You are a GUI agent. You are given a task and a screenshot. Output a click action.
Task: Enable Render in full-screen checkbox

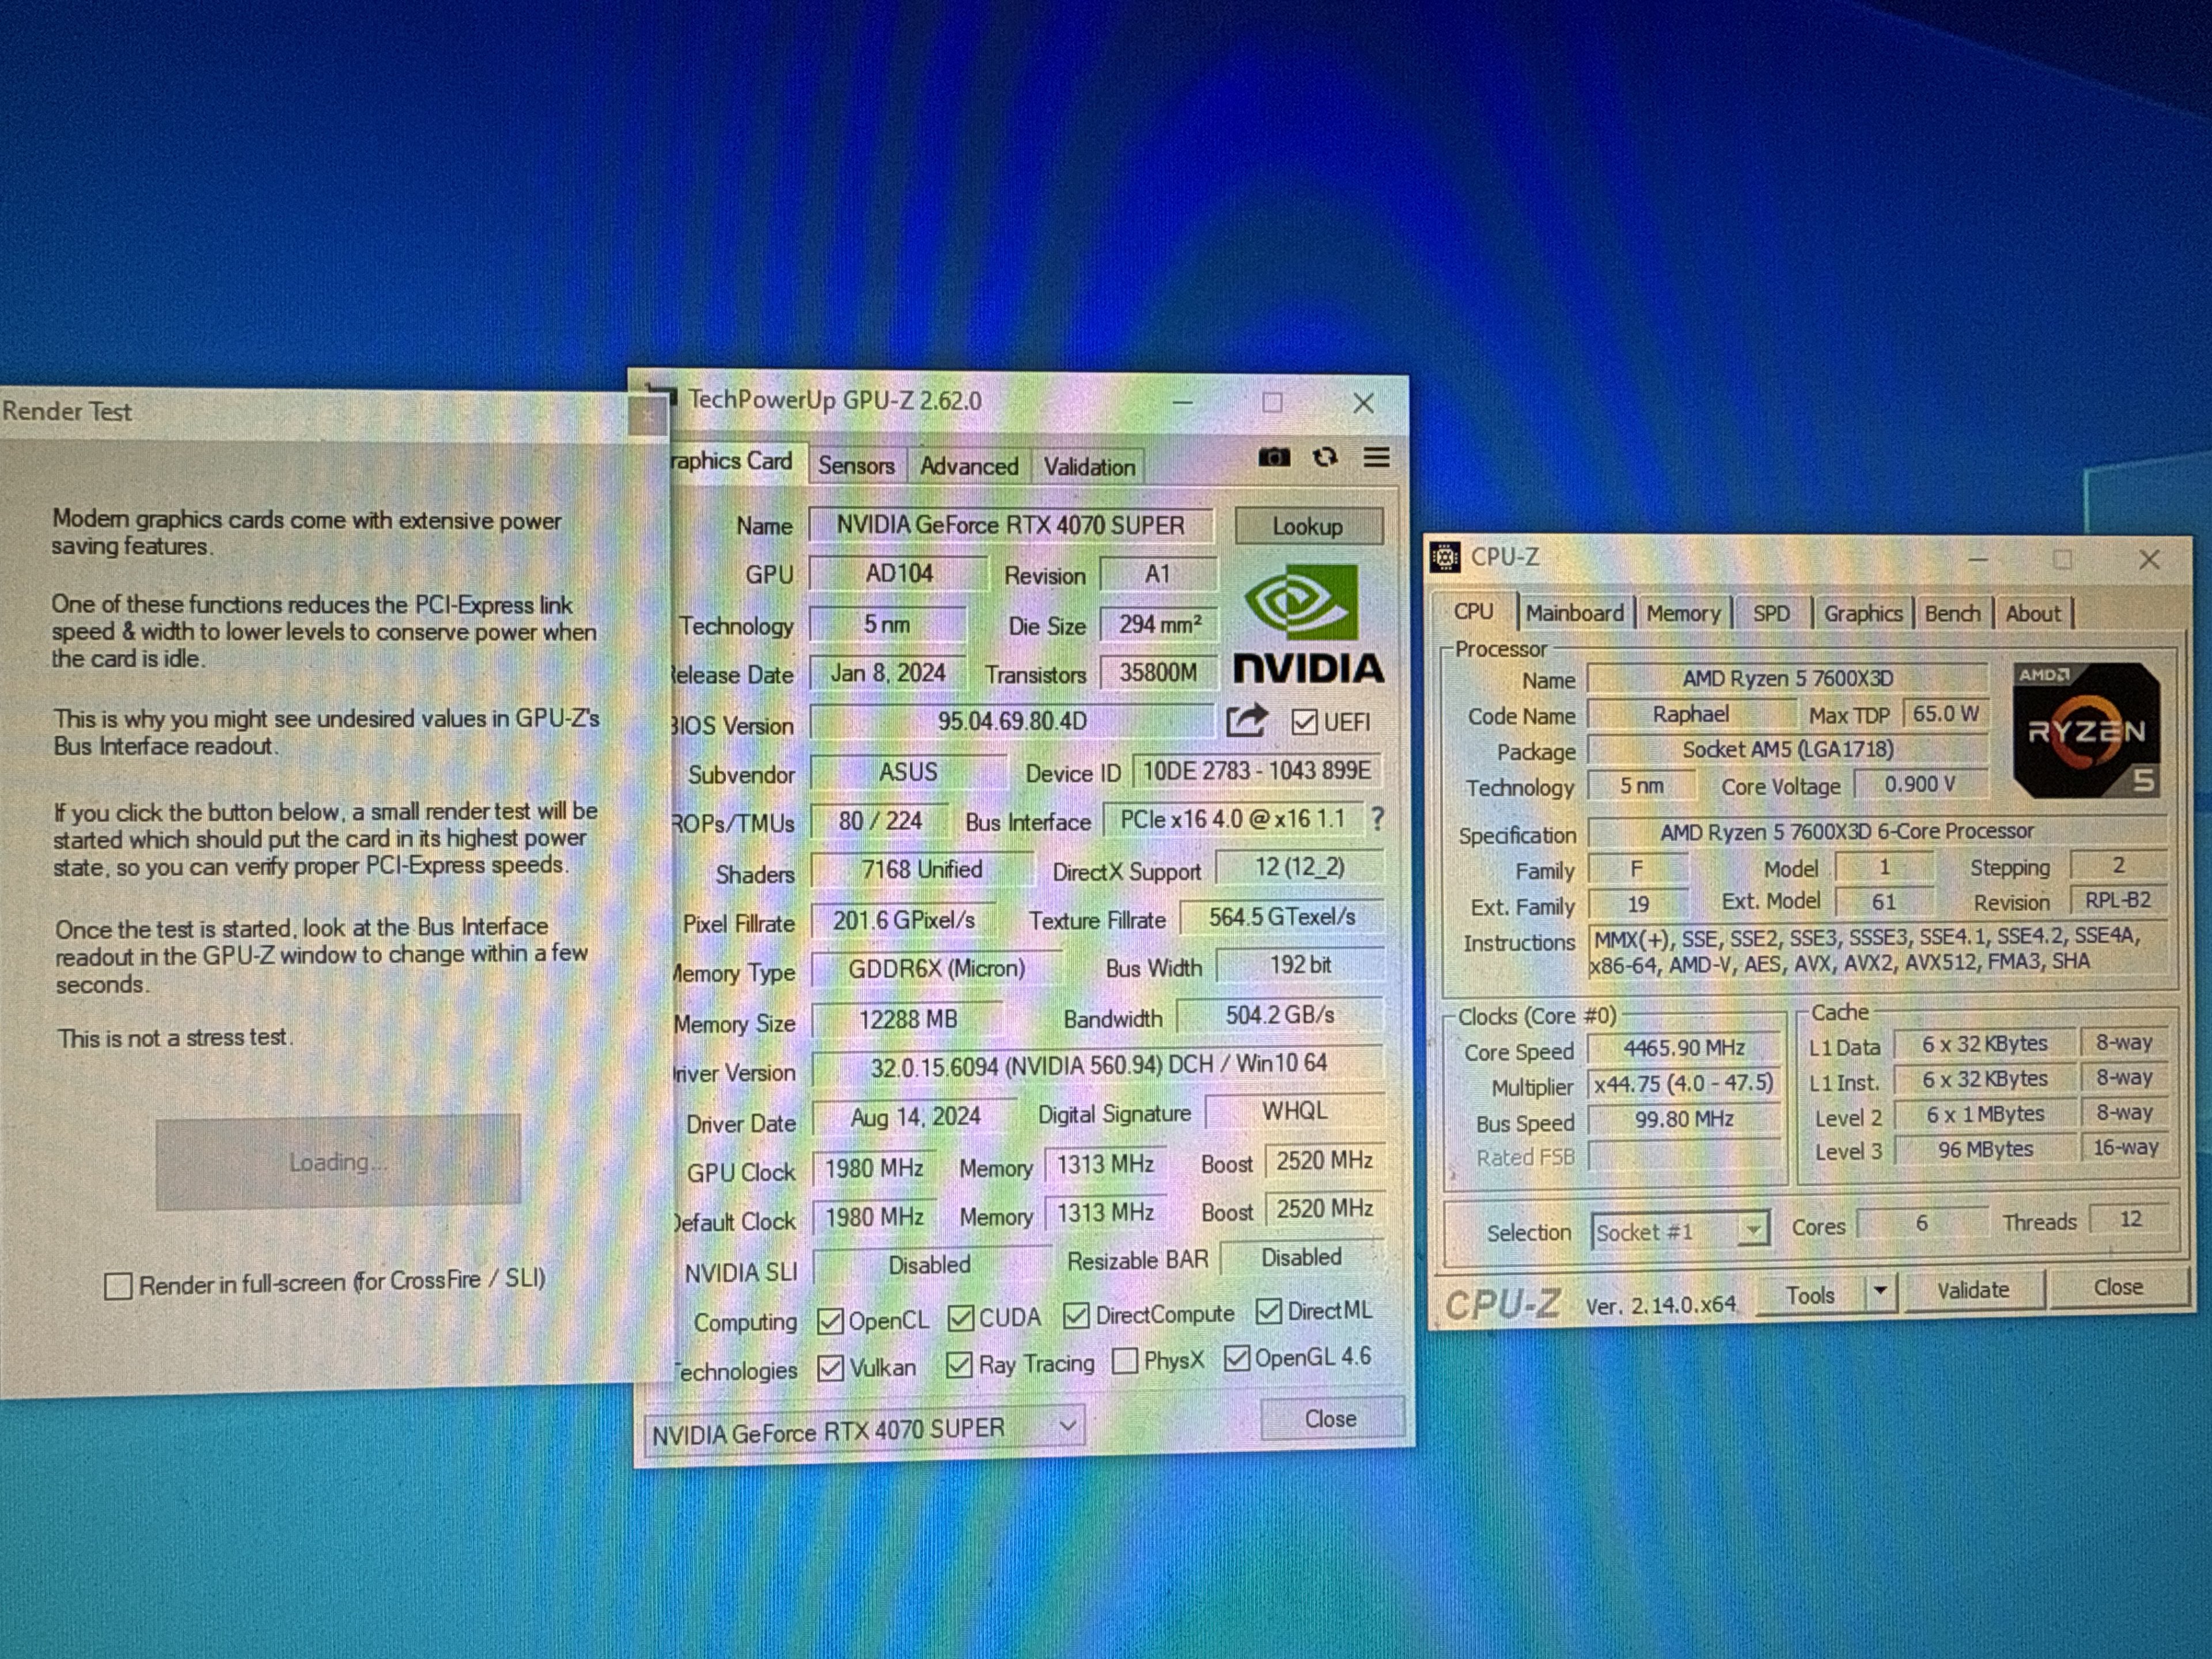pyautogui.click(x=118, y=1285)
